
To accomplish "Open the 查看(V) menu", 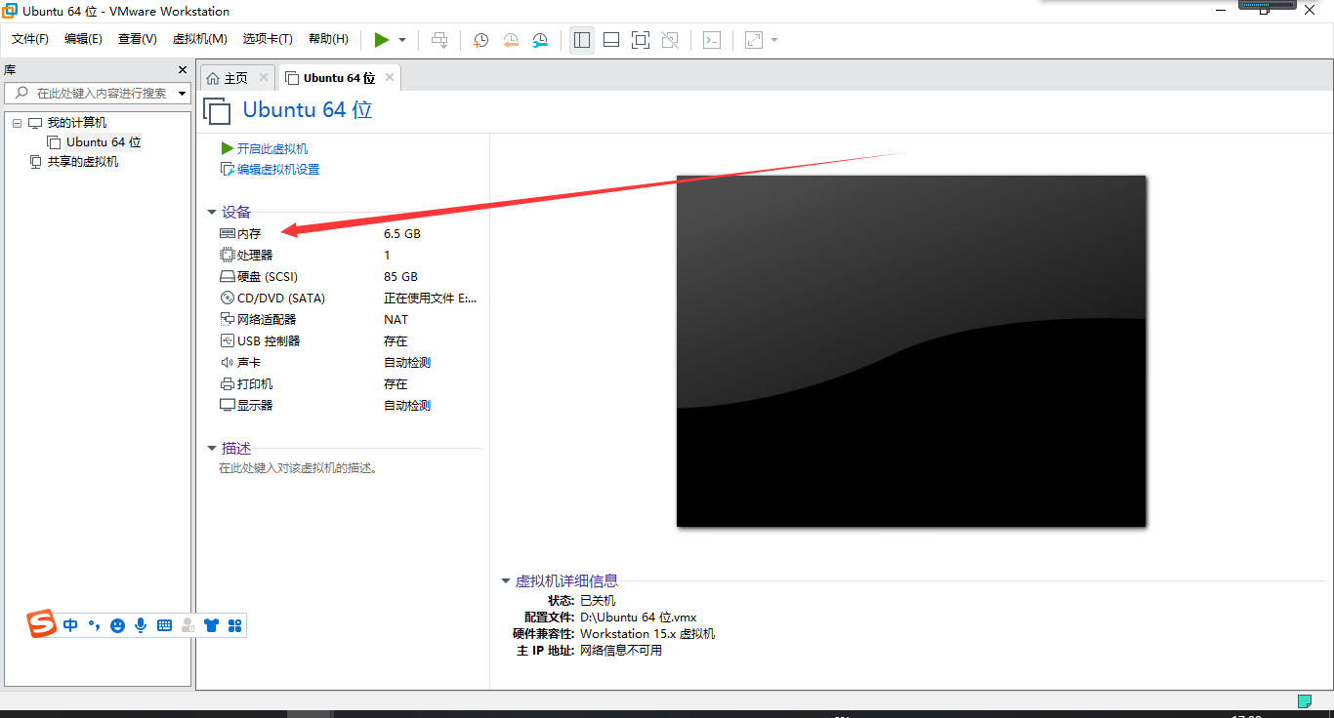I will (x=138, y=39).
